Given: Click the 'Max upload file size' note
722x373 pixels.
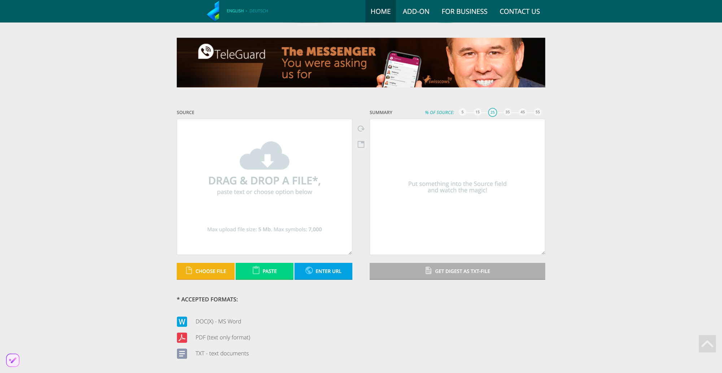Looking at the screenshot, I should pyautogui.click(x=265, y=229).
